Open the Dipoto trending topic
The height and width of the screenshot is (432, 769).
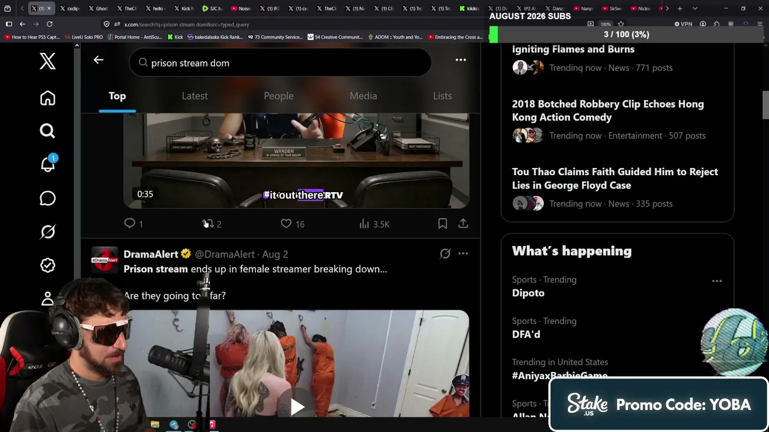pyautogui.click(x=528, y=293)
